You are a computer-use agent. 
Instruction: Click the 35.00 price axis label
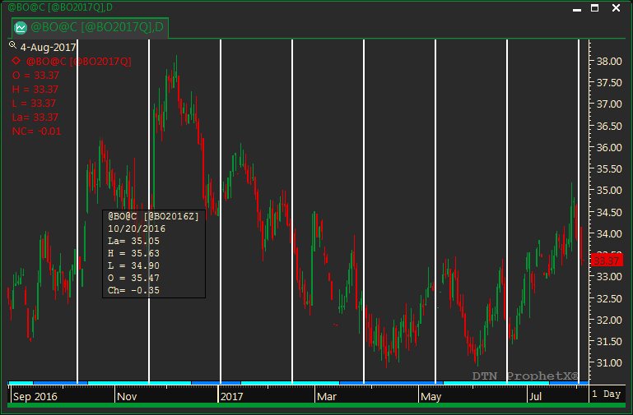click(x=609, y=190)
